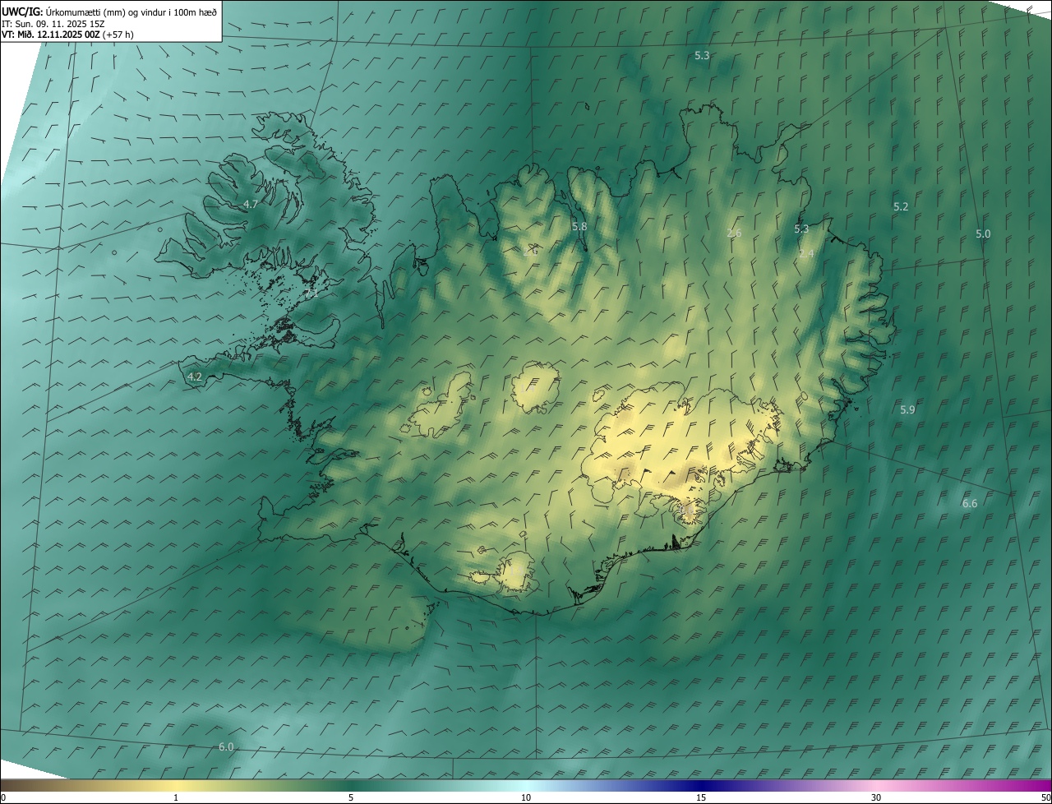This screenshot has height=804, width=1052.
Task: Click the 5.3 value over the northern sea
Action: (702, 56)
